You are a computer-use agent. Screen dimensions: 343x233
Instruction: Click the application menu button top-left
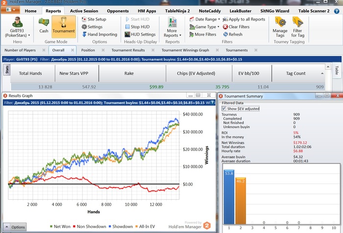(10, 10)
